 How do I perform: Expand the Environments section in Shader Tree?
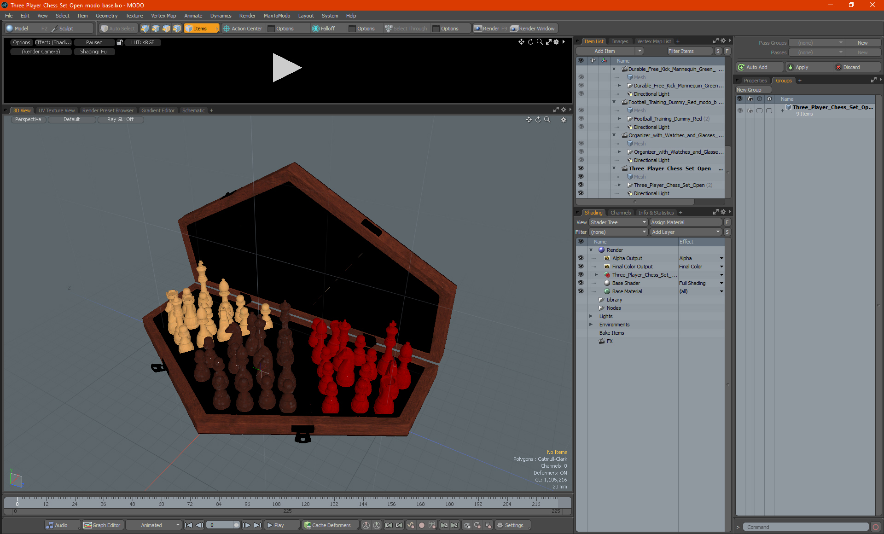[590, 325]
